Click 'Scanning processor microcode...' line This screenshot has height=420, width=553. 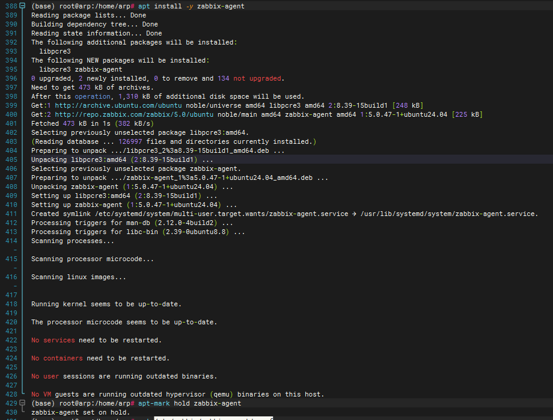(x=93, y=259)
